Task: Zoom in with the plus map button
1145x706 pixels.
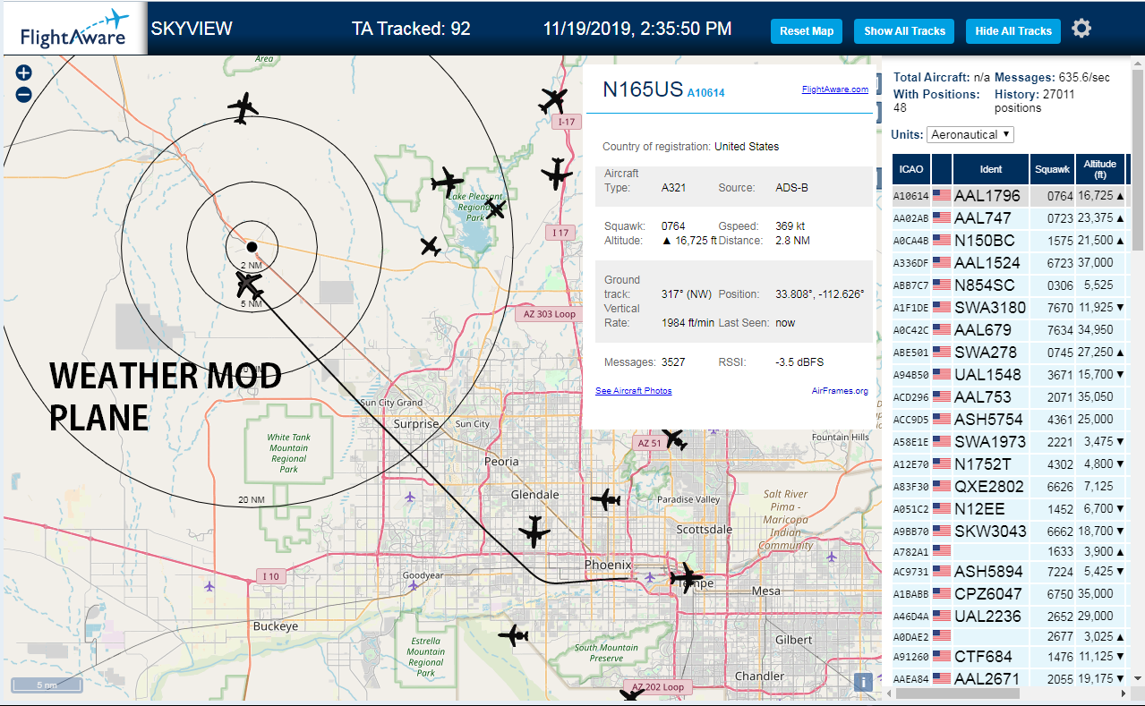Action: coord(23,73)
